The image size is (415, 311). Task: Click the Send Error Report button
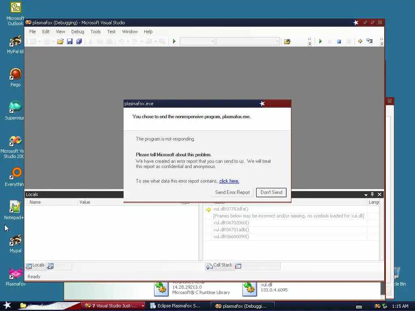click(232, 192)
